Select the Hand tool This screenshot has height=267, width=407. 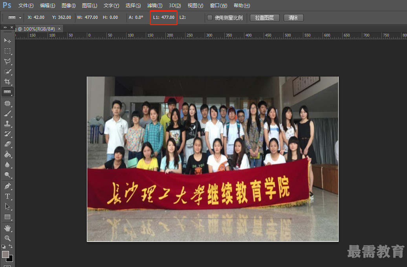[7, 228]
